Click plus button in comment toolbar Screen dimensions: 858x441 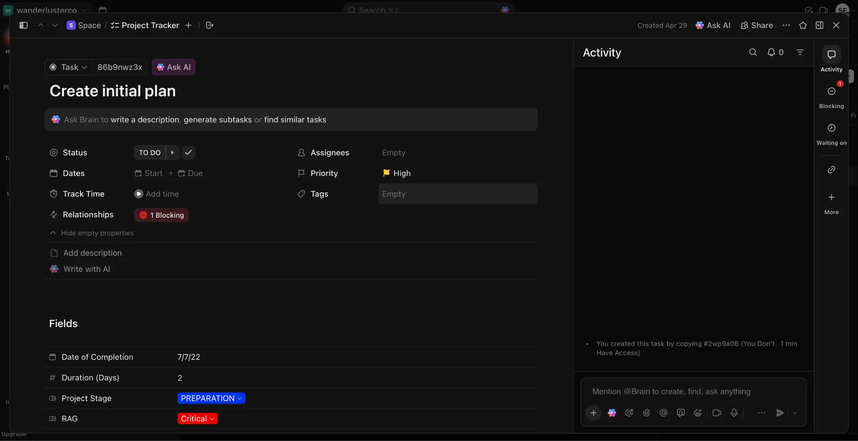(593, 413)
